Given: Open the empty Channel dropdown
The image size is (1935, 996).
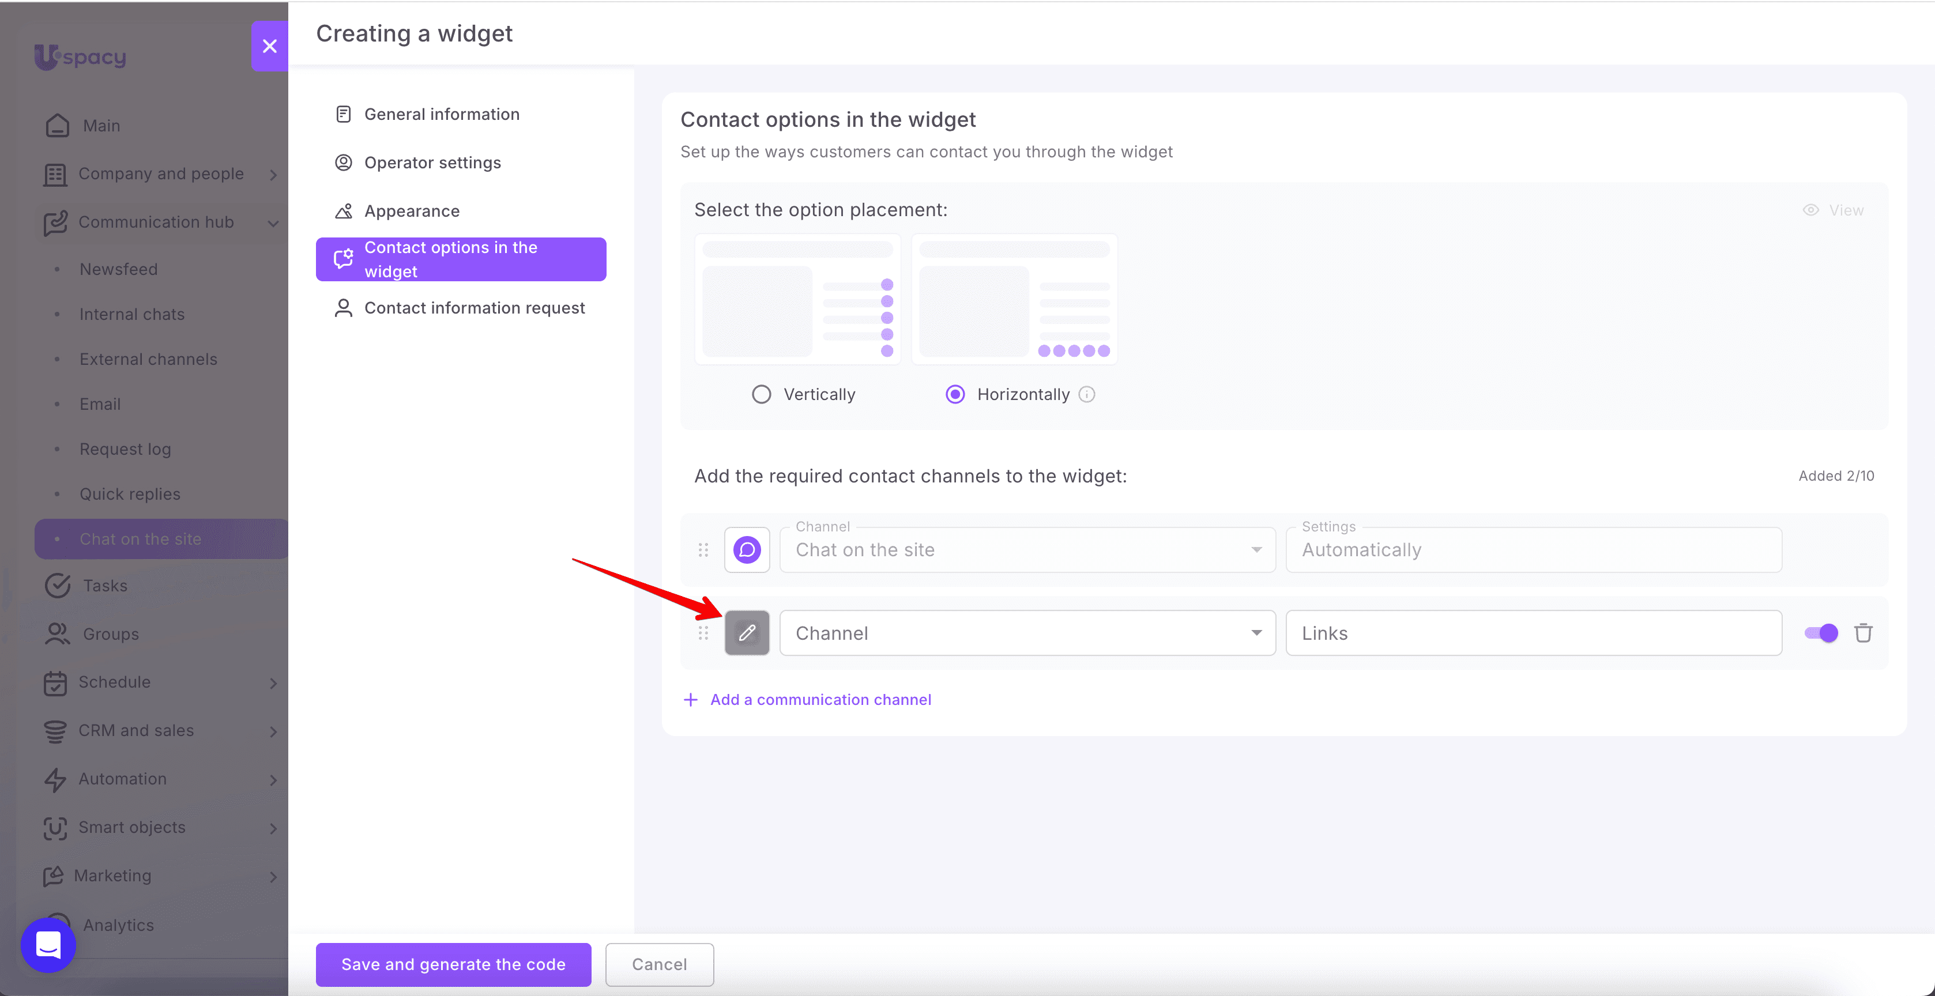Looking at the screenshot, I should tap(1027, 633).
